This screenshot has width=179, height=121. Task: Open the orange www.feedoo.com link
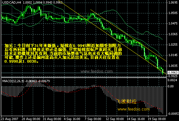(133, 109)
